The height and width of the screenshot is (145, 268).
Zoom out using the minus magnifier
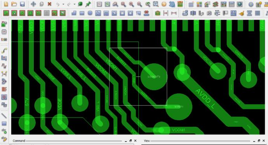pos(139,4)
